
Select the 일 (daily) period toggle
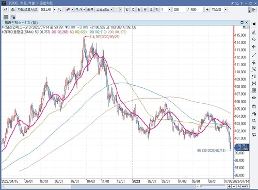tap(127, 9)
